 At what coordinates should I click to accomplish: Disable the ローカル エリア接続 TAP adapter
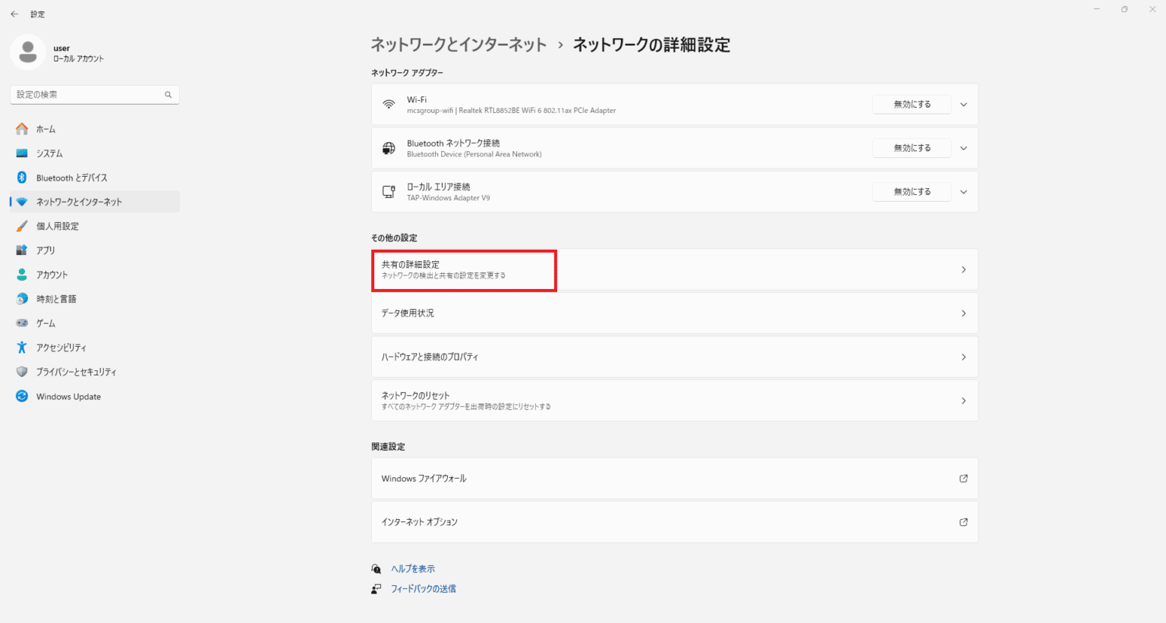(911, 192)
